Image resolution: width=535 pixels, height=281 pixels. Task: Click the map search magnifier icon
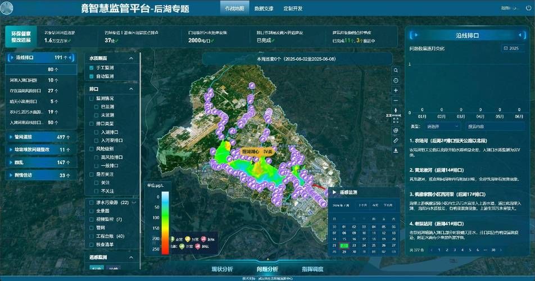(x=396, y=71)
